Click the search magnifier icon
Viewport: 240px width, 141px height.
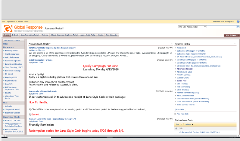237,27
